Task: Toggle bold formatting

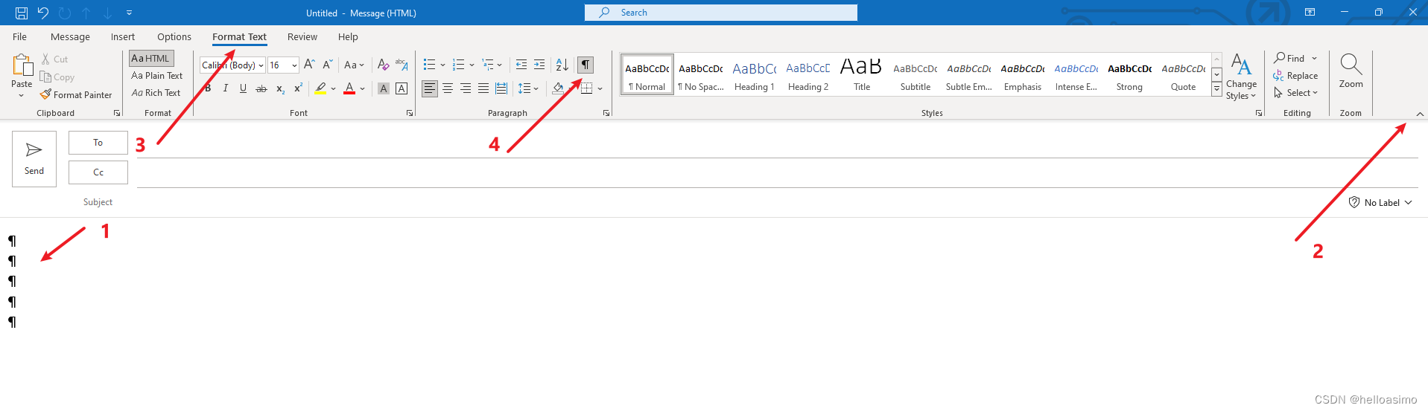Action: coord(208,88)
